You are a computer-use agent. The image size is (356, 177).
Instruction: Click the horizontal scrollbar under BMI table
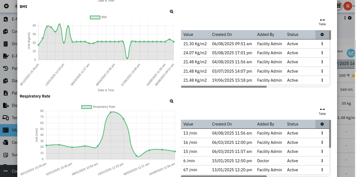click(224, 87)
